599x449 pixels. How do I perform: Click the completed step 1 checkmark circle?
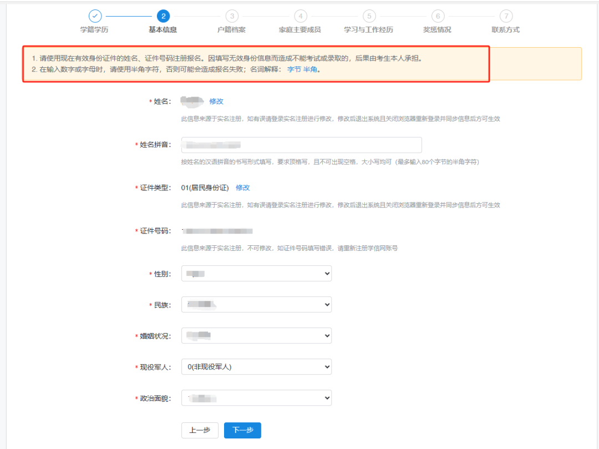[95, 16]
